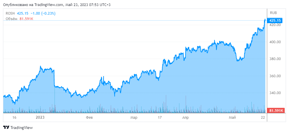
Task: Select the Фев marker on time axis
Action: [x=89, y=118]
